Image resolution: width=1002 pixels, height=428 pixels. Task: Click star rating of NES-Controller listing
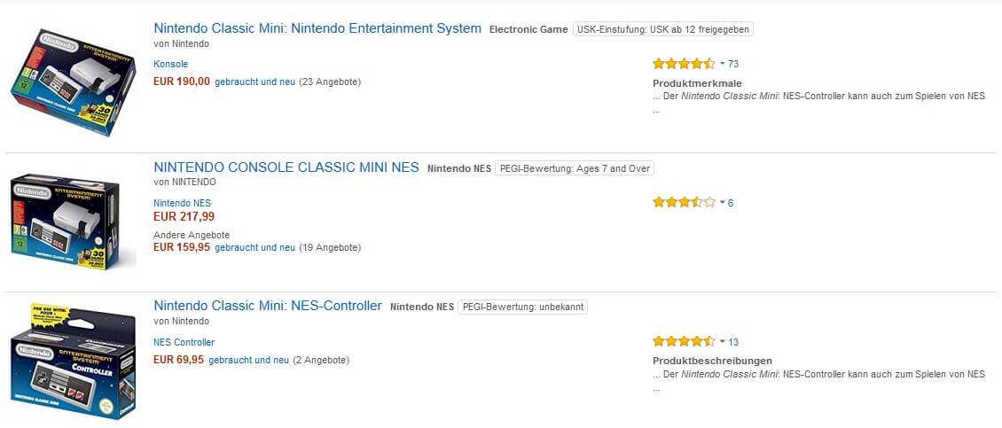(x=683, y=341)
